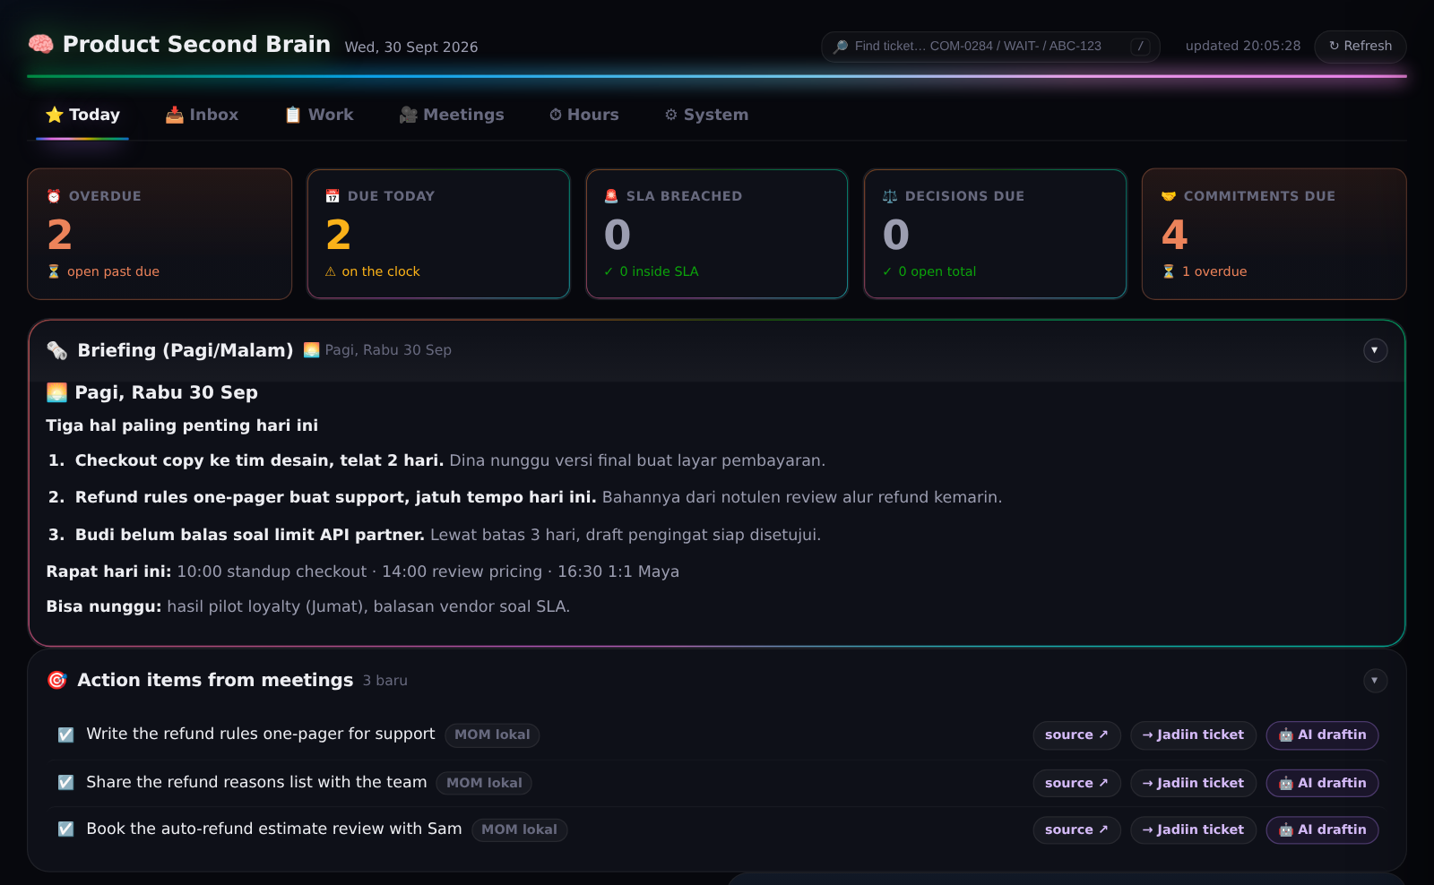1434x885 pixels.
Task: Click the slash shortcut hint in search
Action: (x=1140, y=47)
